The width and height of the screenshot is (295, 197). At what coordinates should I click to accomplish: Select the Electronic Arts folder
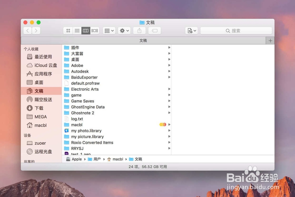117,89
